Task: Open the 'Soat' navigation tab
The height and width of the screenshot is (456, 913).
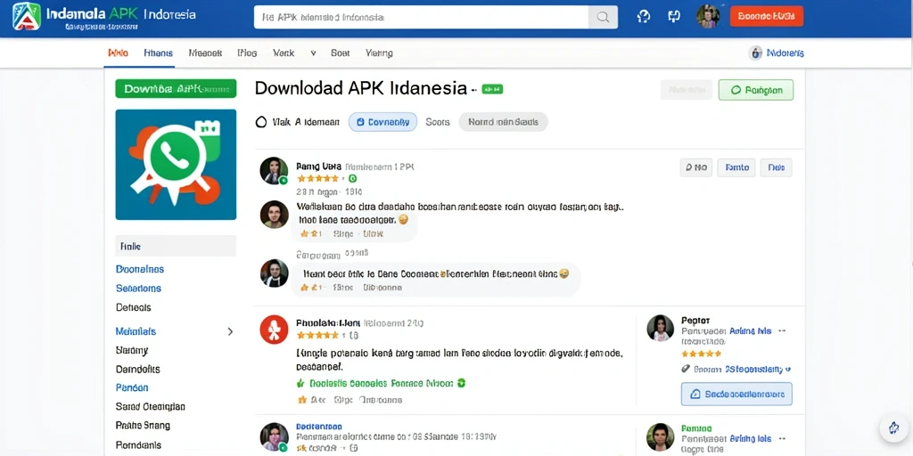Action: [340, 53]
